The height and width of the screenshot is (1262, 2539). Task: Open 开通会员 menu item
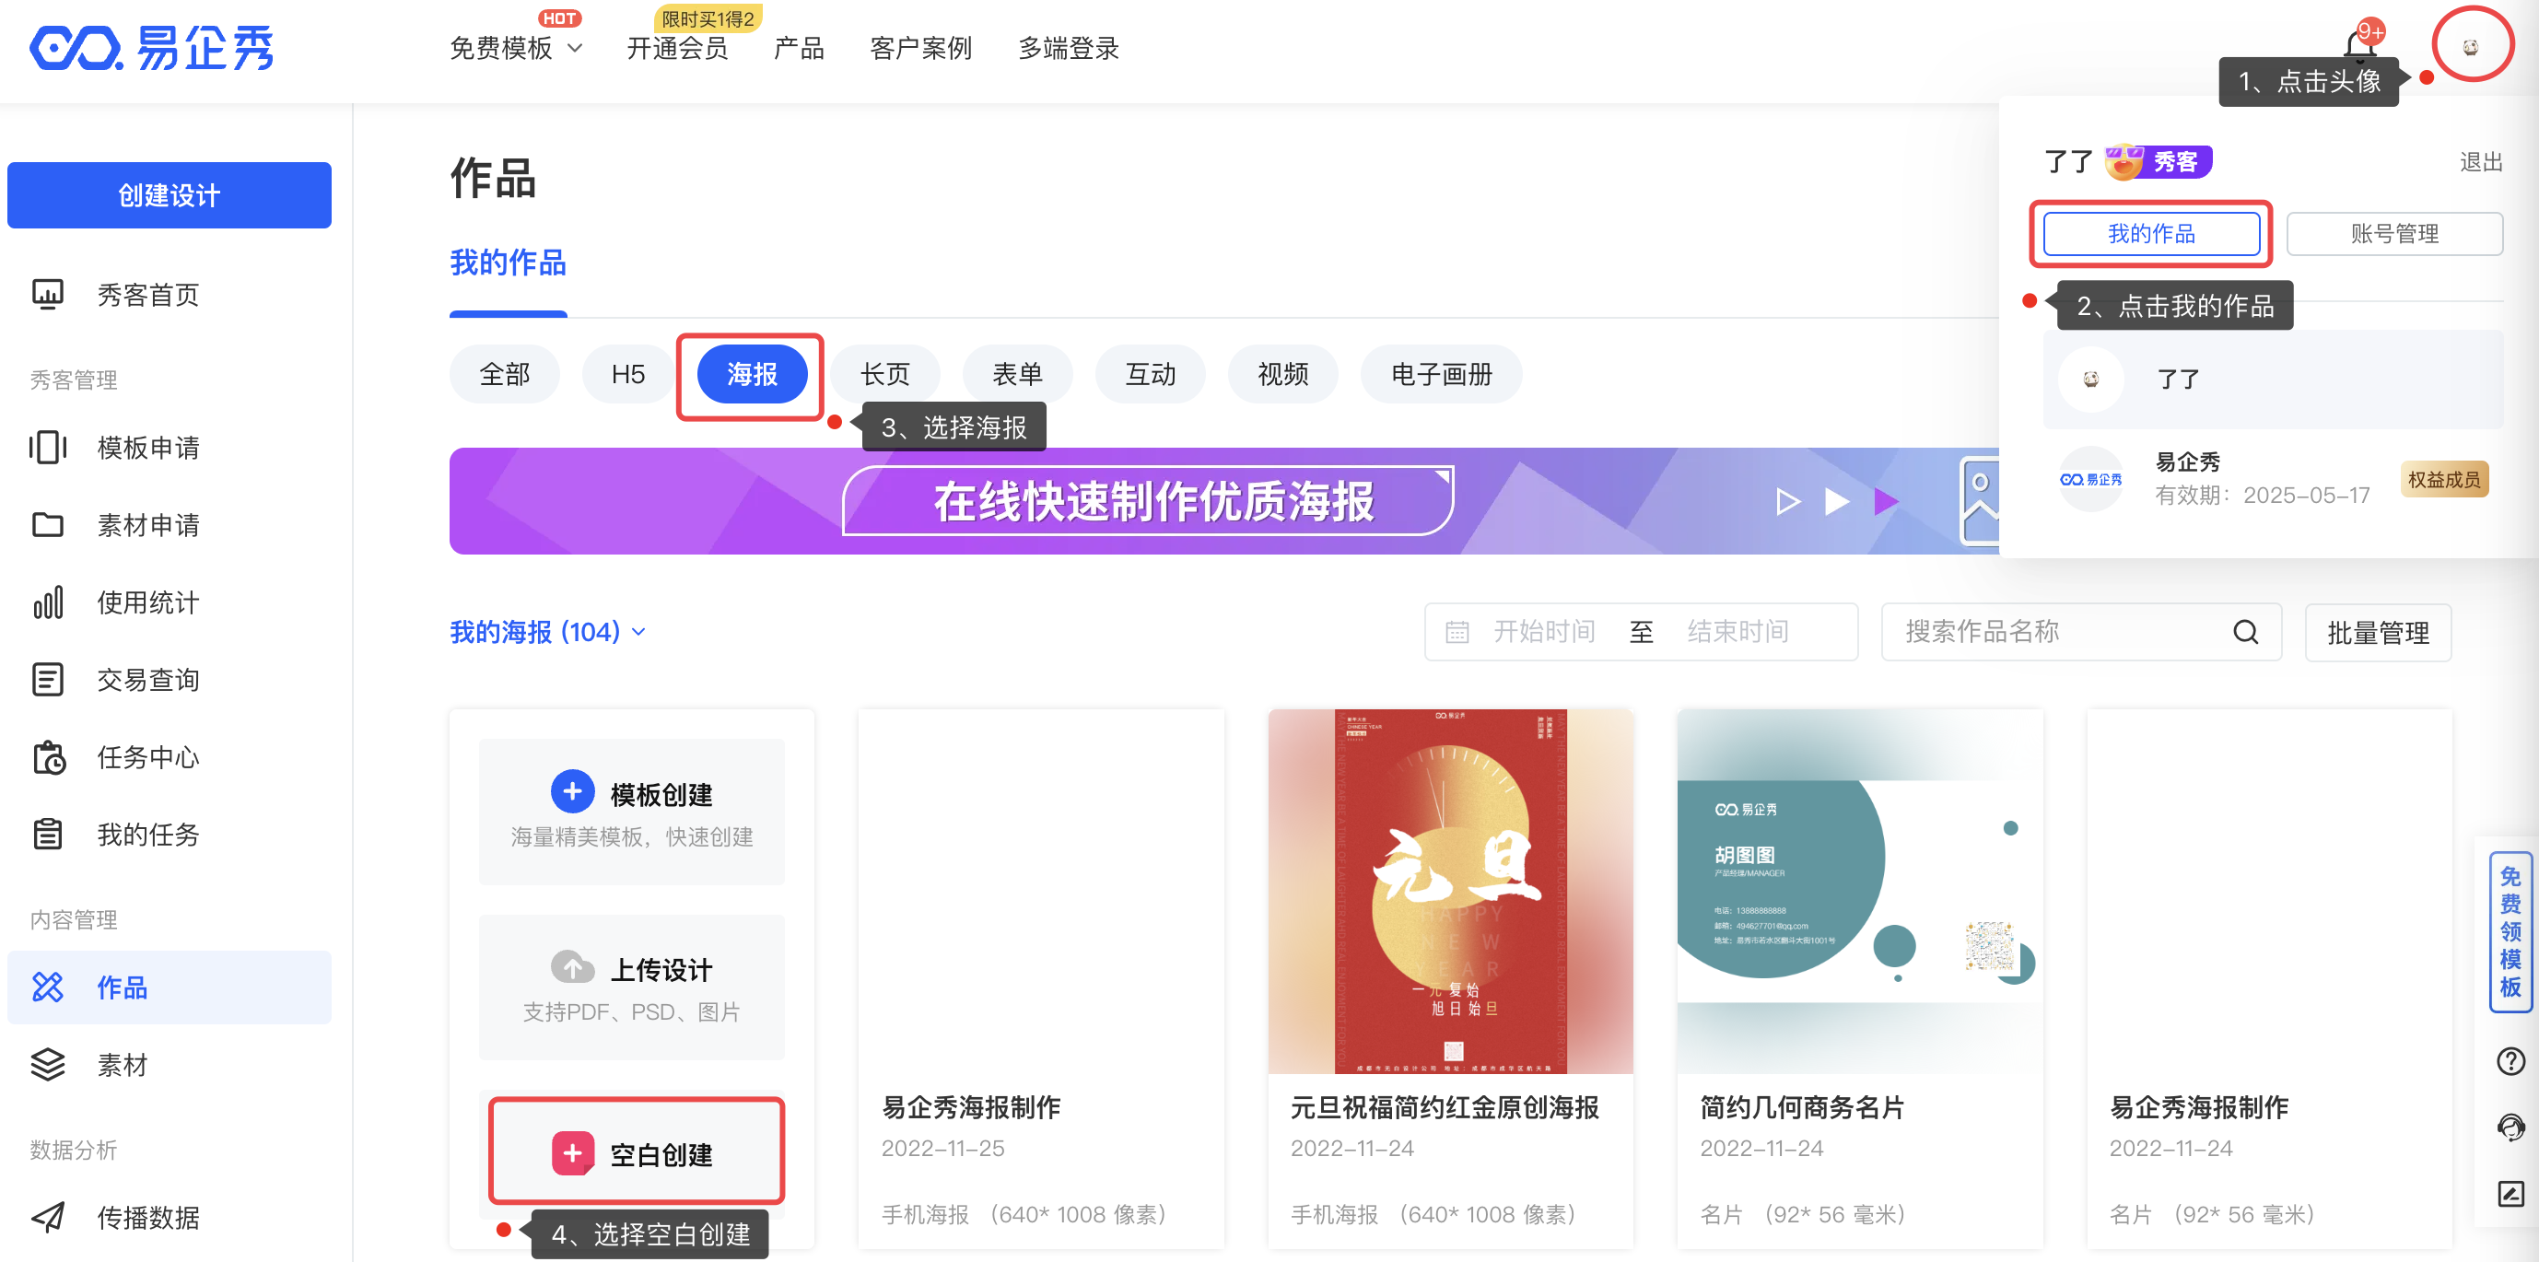click(677, 47)
